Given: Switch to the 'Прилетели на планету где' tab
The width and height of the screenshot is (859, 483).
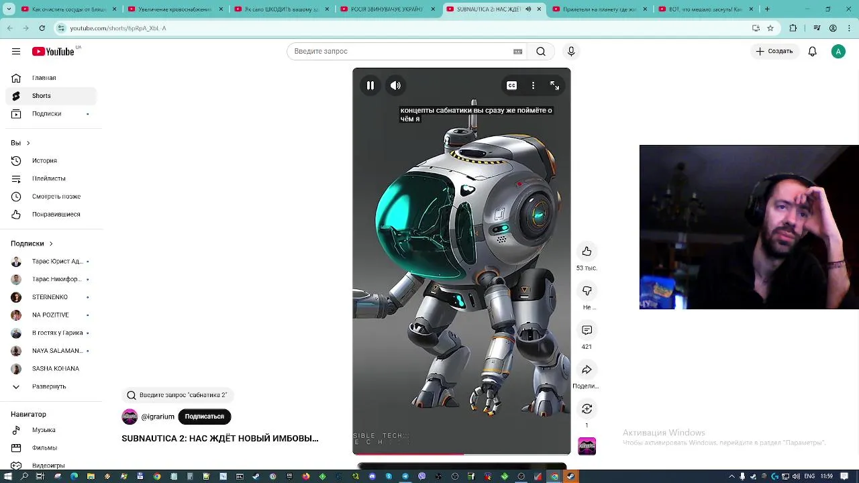Looking at the screenshot, I should (x=600, y=9).
